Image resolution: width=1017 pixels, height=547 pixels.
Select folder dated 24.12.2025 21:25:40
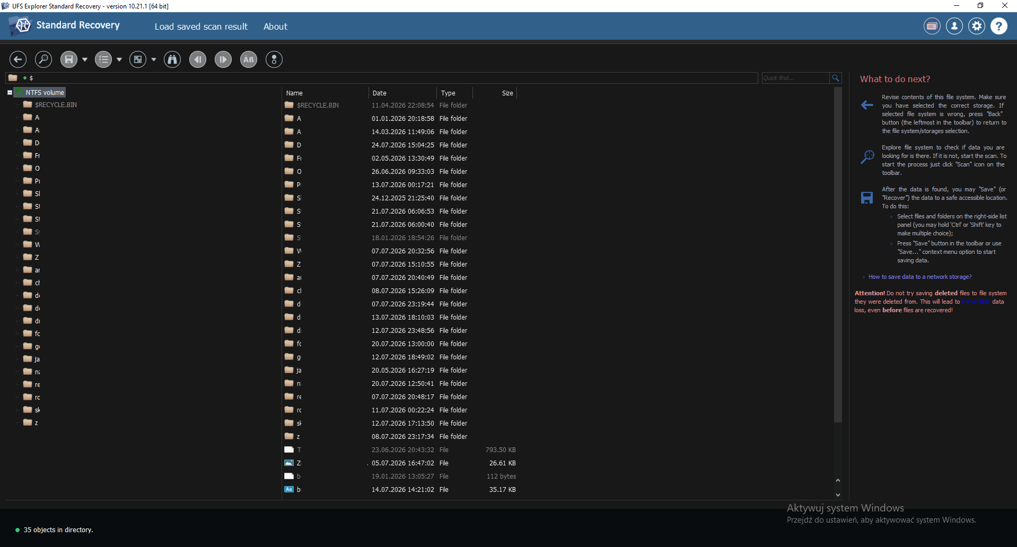[x=400, y=198]
